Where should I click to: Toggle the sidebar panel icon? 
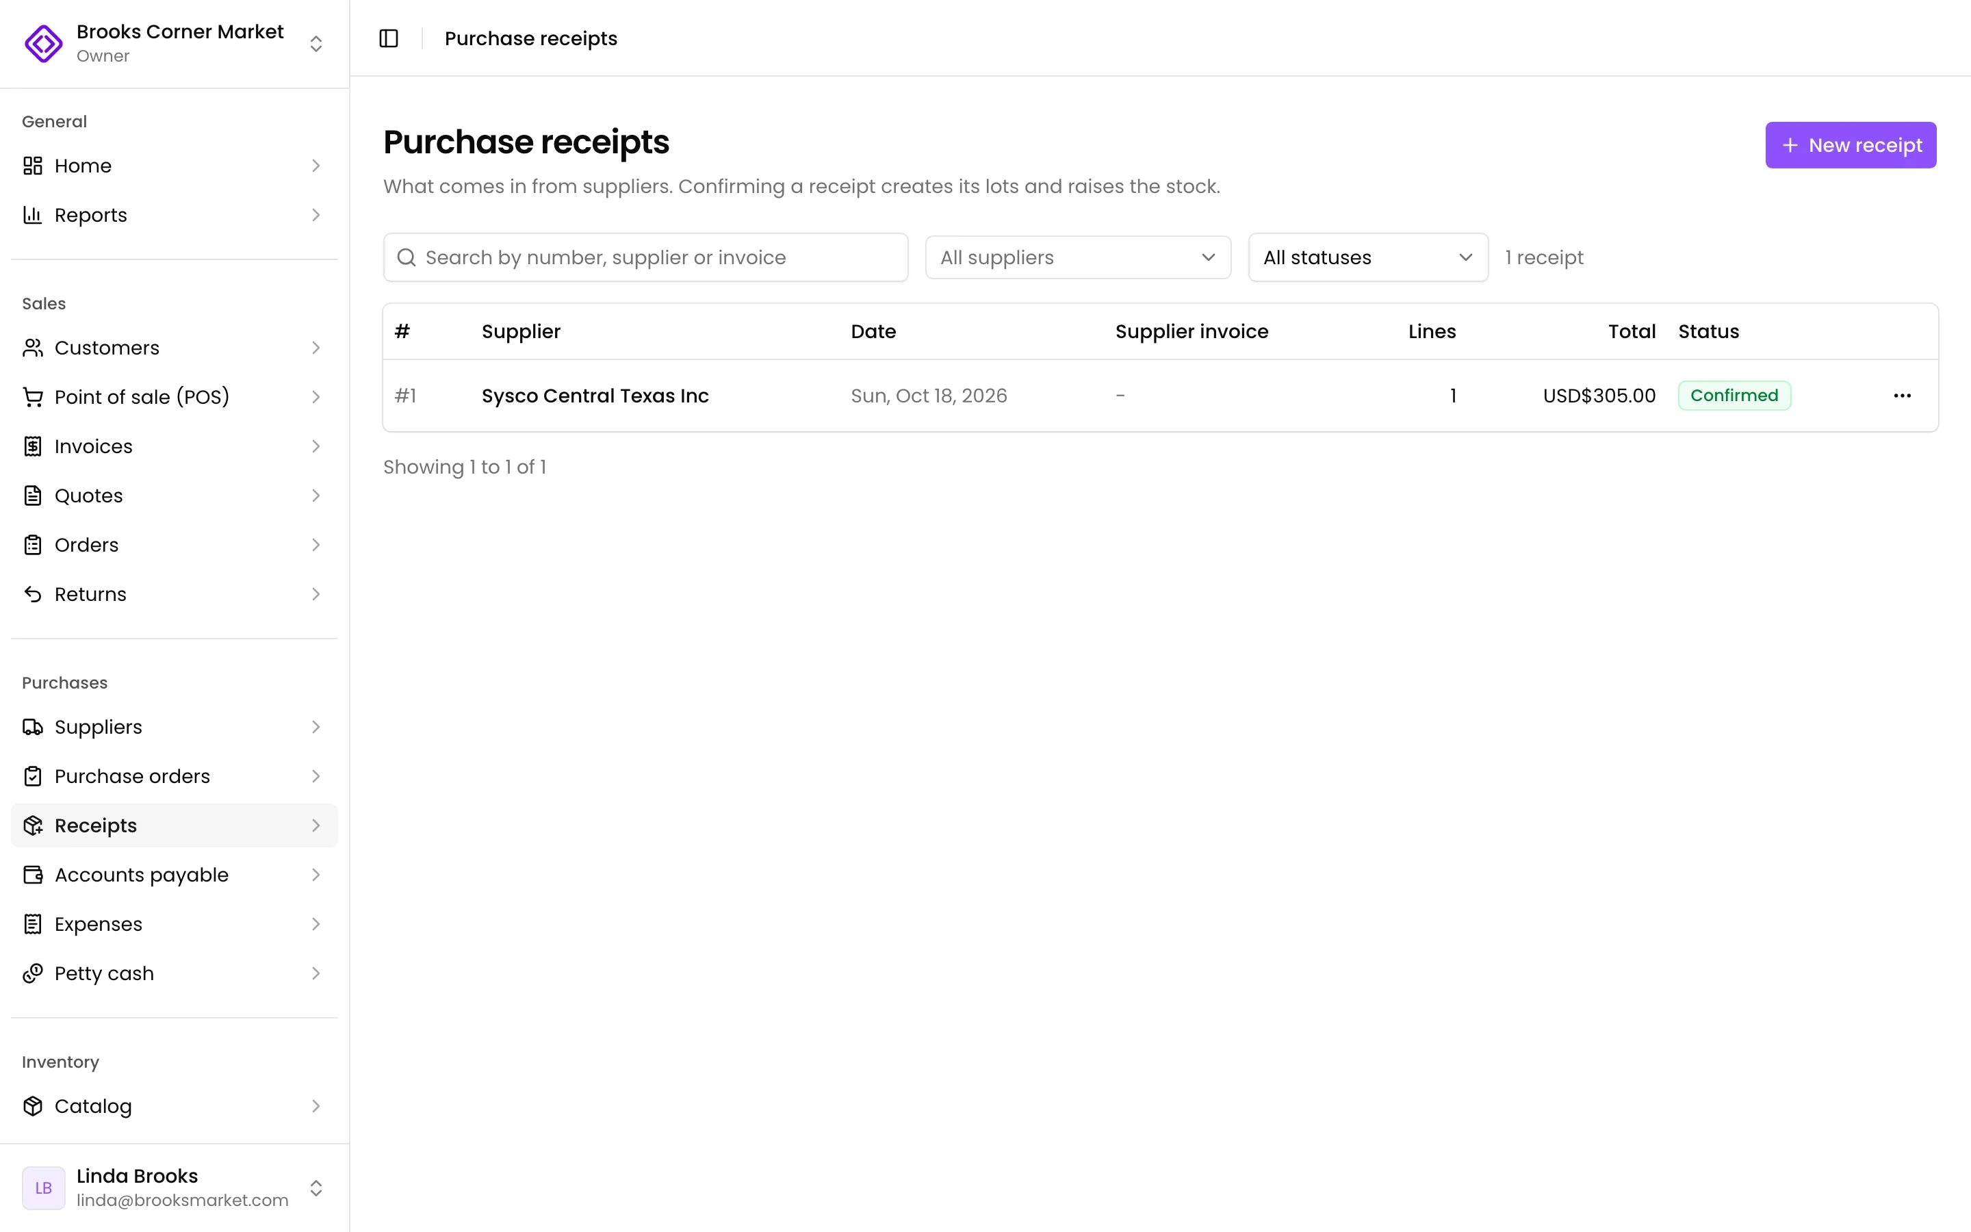[x=389, y=38]
